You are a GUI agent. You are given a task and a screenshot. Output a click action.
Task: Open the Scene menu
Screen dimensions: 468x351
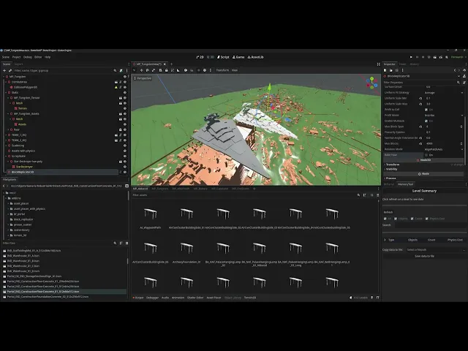coord(6,57)
